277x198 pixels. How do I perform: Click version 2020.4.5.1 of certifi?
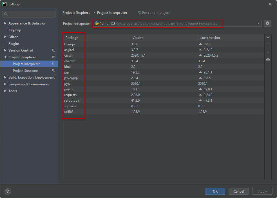coord(138,55)
